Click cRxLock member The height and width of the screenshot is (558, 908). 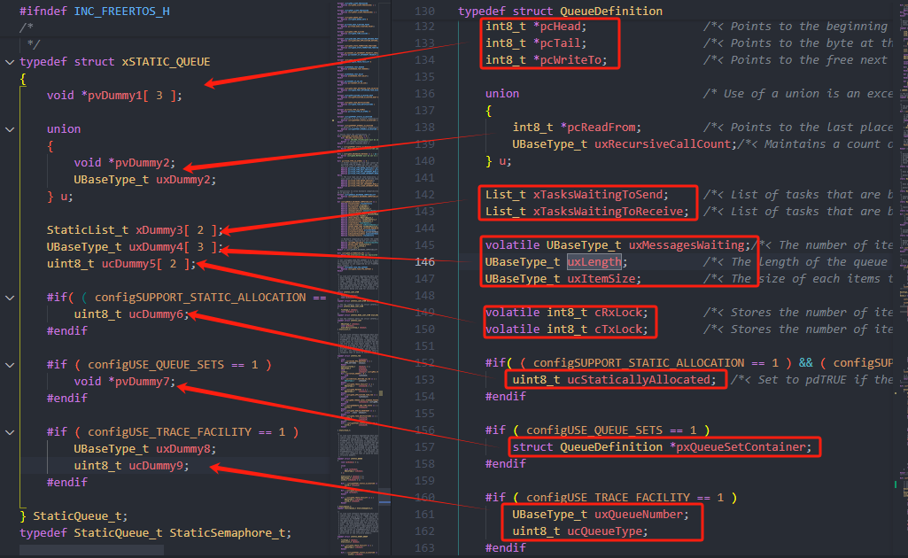click(x=617, y=313)
